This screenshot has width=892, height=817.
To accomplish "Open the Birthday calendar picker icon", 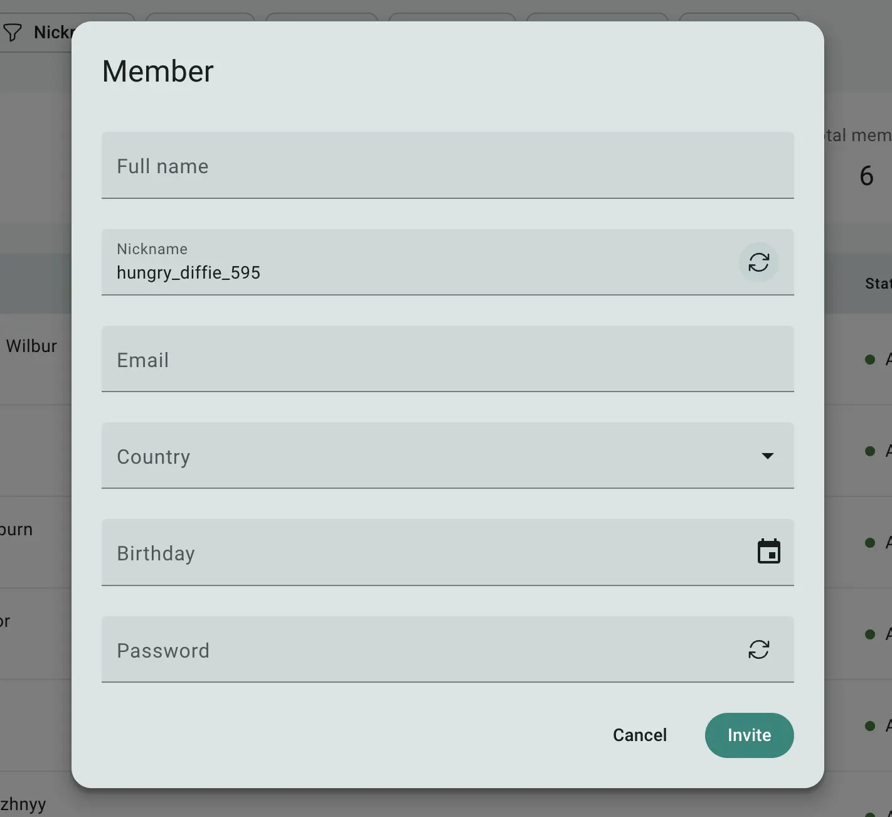I will pyautogui.click(x=770, y=551).
